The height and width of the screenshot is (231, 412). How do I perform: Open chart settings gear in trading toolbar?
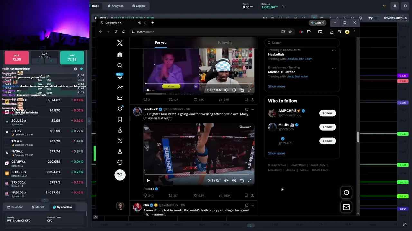tap(360, 18)
